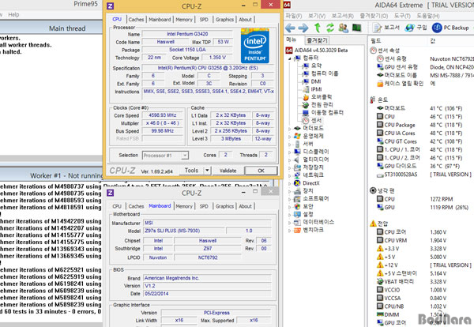The image size is (474, 327).
Task: Expand the 디스플레이 tree node
Action: (290, 152)
